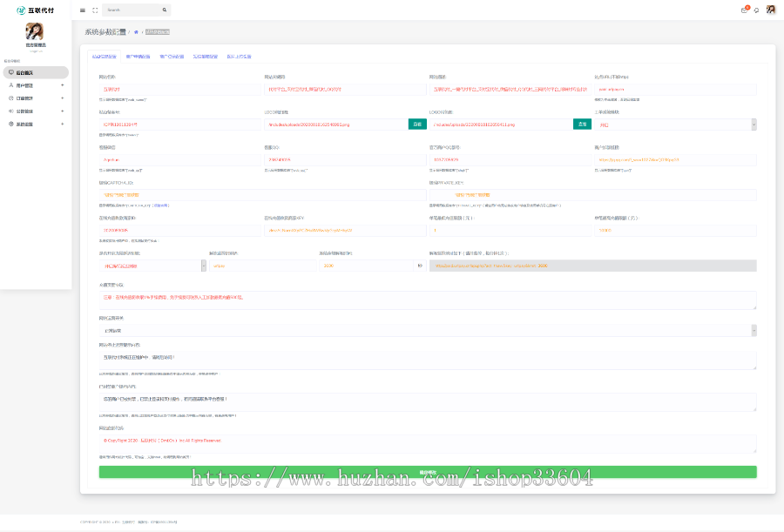This screenshot has width=784, height=532.
Task: Open the user avatar menu at top right
Action: click(770, 10)
